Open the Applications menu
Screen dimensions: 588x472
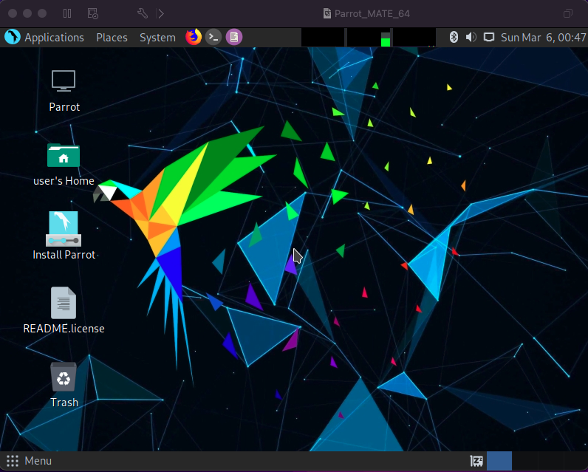[x=54, y=38]
